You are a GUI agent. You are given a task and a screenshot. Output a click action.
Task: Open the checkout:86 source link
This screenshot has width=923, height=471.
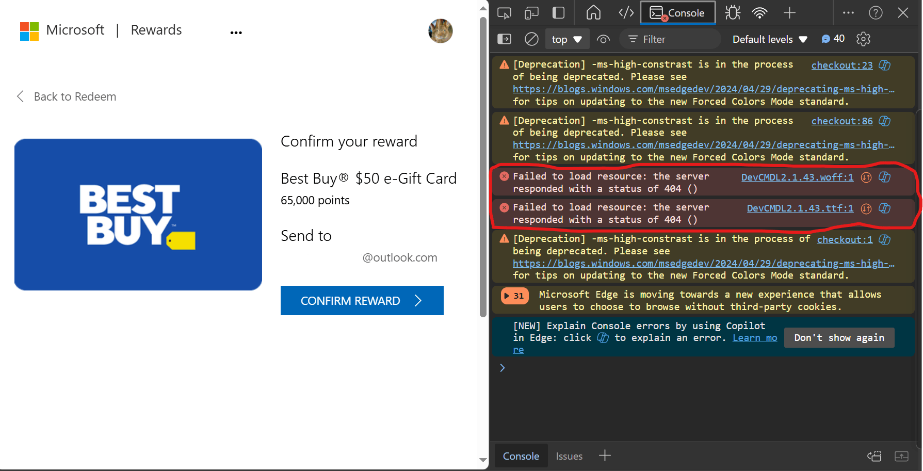842,121
